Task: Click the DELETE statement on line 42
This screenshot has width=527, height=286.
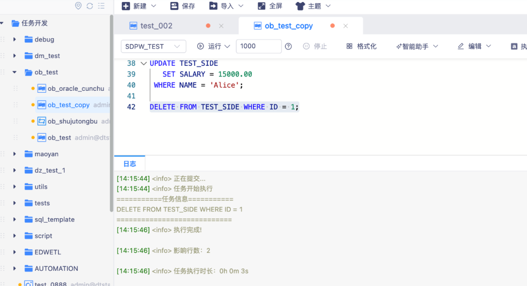Action: coord(224,107)
